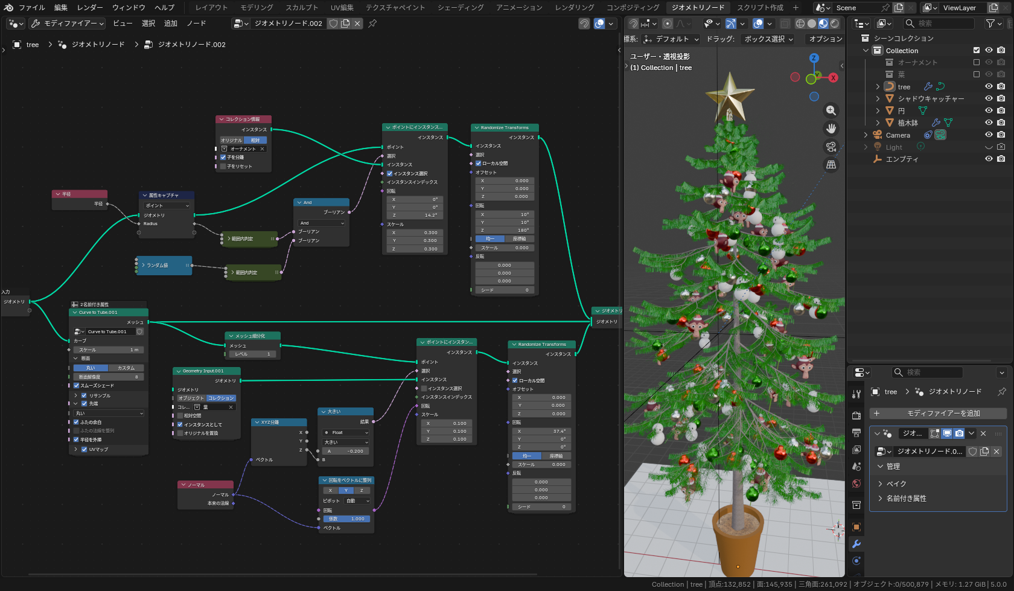Toggle 子をリセット checkbox in コレクション情報 node
The width and height of the screenshot is (1014, 591).
coord(223,166)
